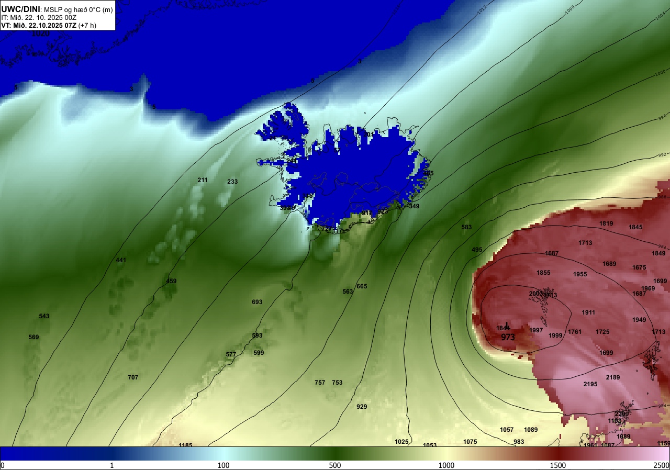Click the "1004" isobar label
This screenshot has width=670, height=470.
click(x=660, y=17)
